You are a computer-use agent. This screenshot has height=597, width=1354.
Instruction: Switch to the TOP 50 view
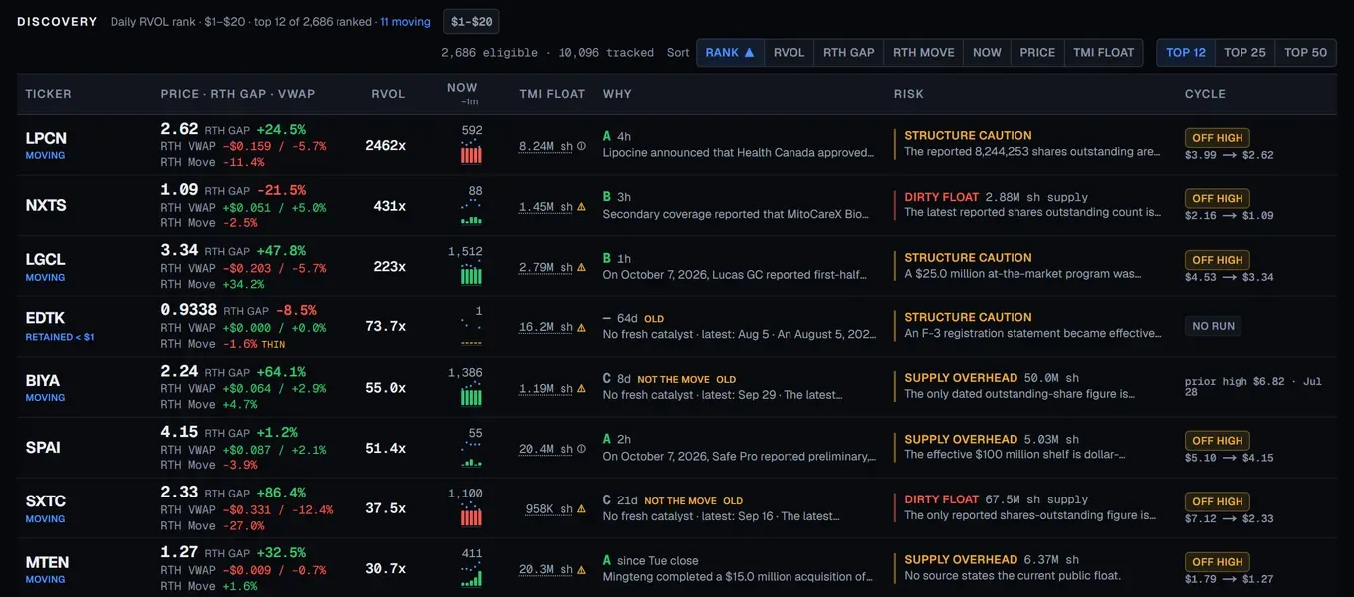tap(1305, 52)
